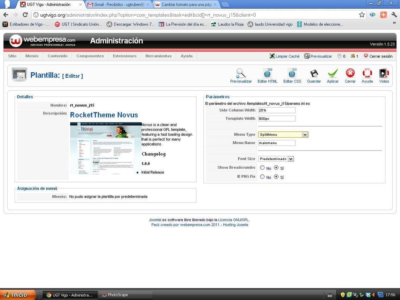Click the Novus template preview thumbnail
Viewport: 400px width, 300px height.
[x=105, y=148]
